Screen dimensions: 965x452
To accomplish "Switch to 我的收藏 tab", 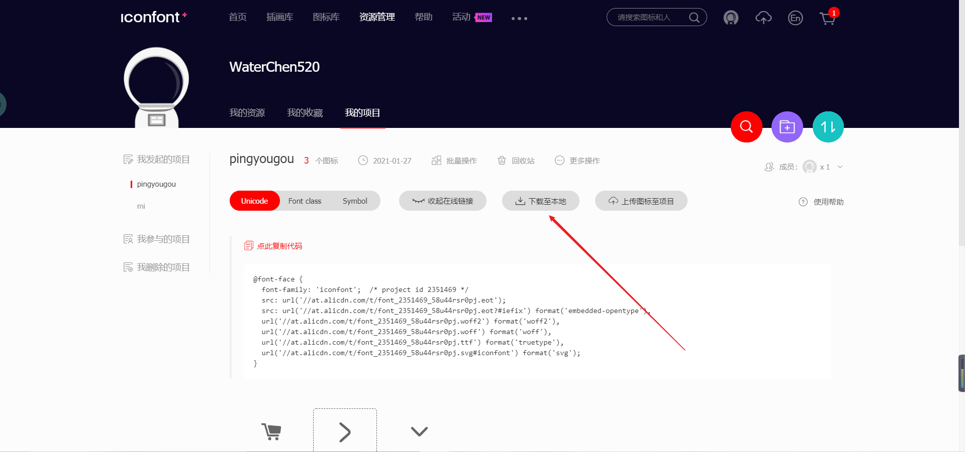I will [x=305, y=113].
